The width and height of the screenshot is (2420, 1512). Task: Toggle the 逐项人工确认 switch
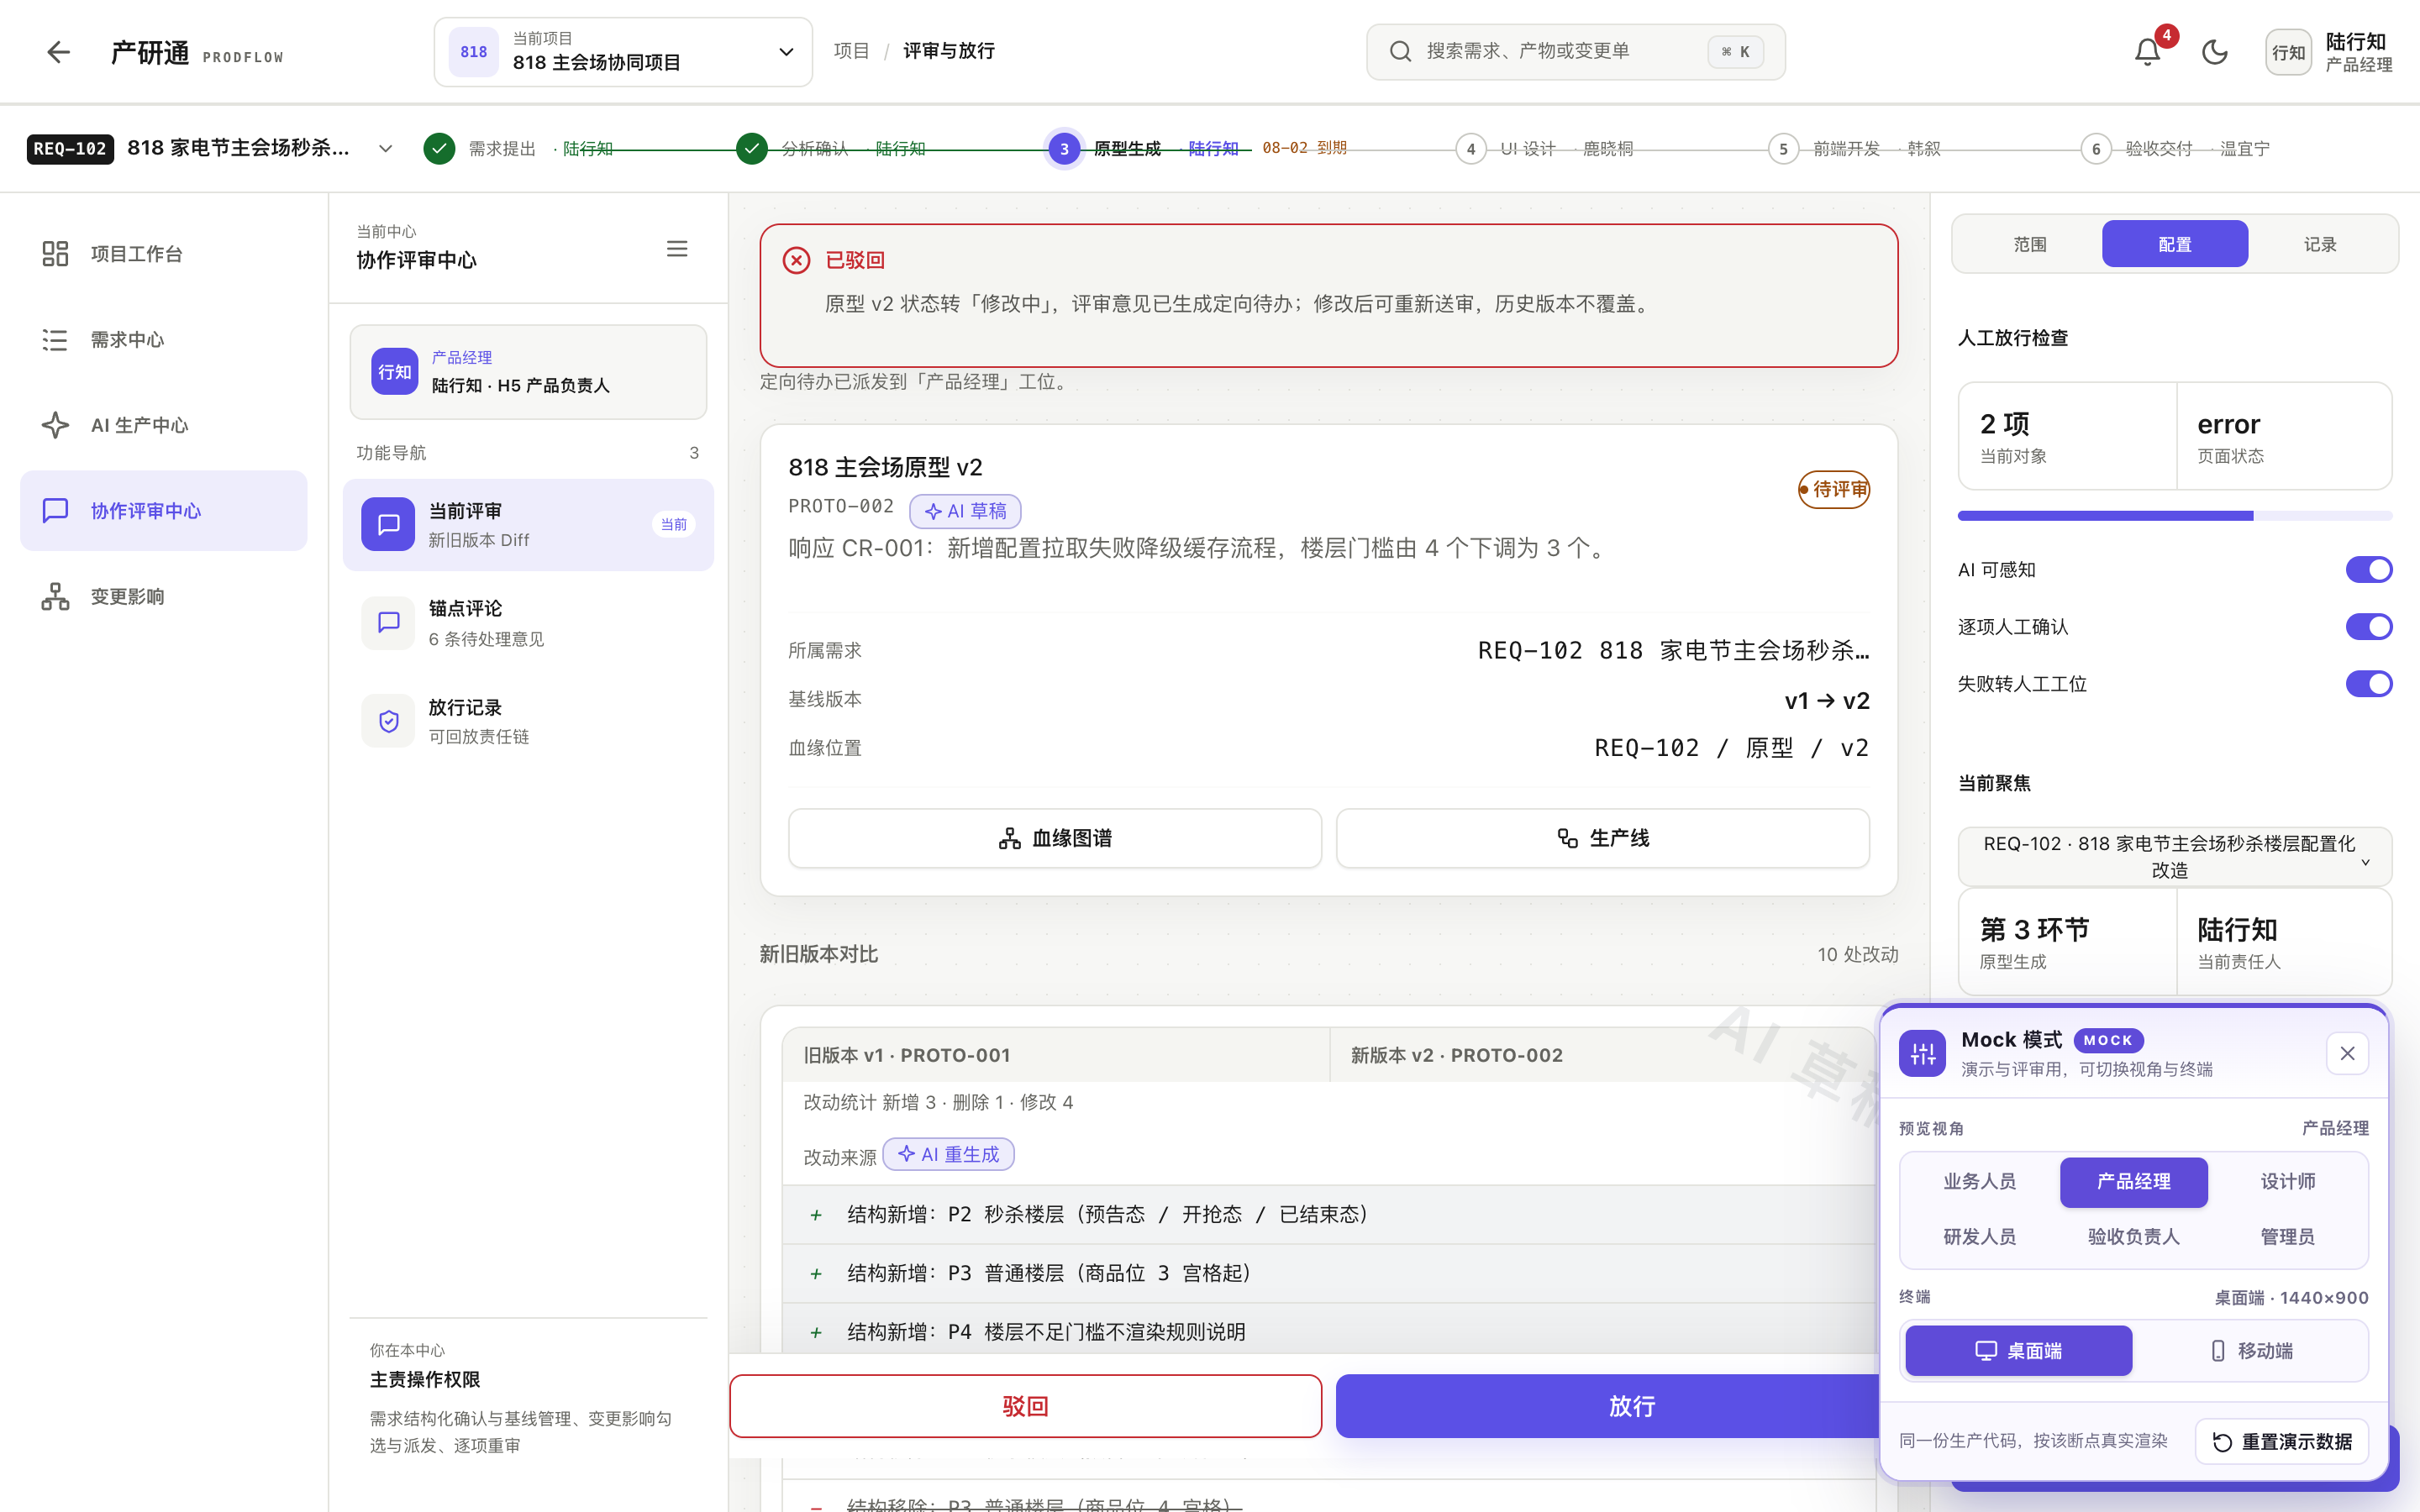pos(2368,627)
